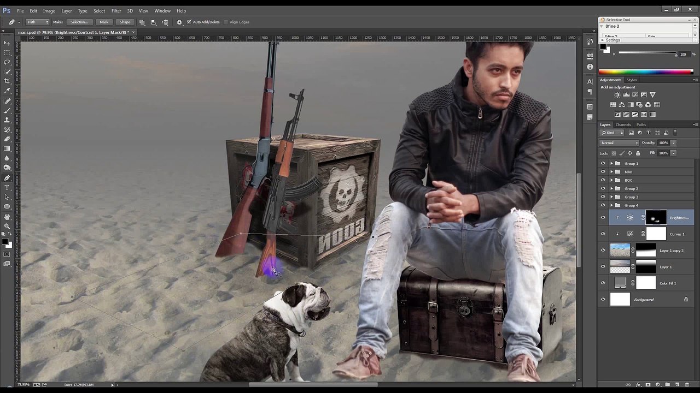Select the Clone Stamp tool

pos(7,120)
